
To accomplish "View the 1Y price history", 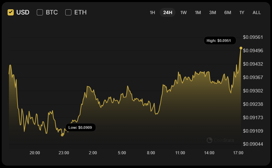I will (x=242, y=12).
